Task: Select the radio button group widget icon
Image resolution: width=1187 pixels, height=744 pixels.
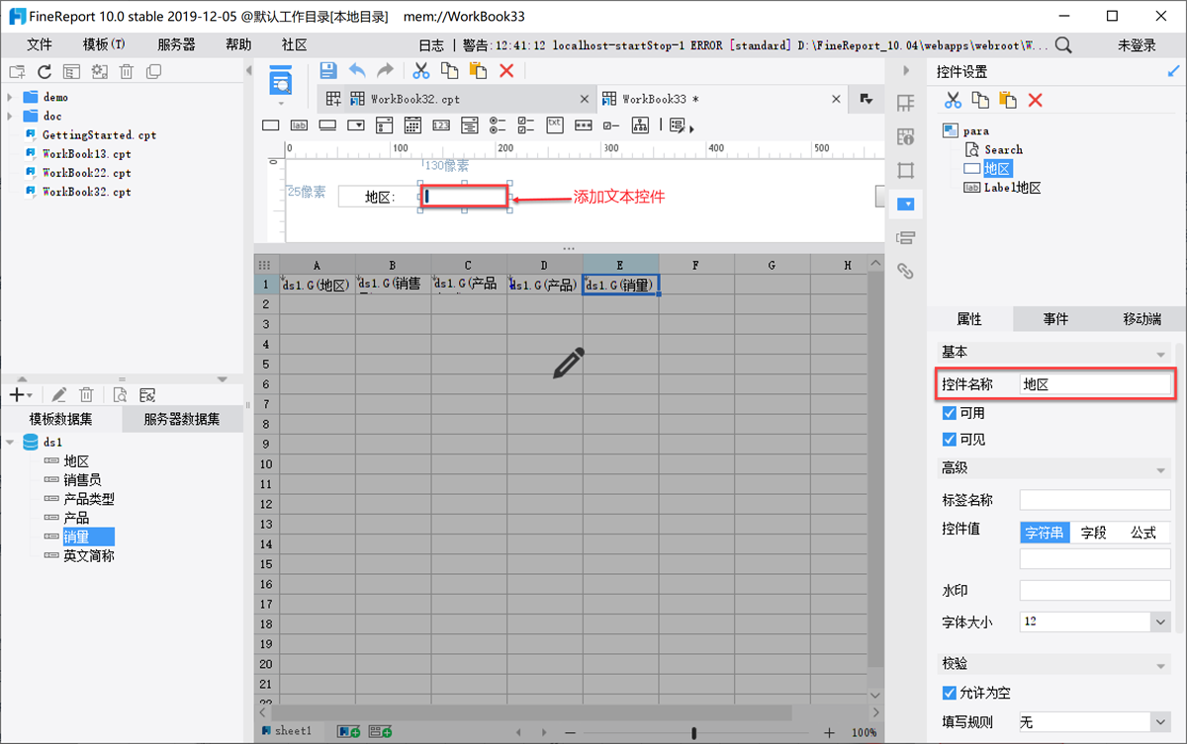Action: coord(498,125)
